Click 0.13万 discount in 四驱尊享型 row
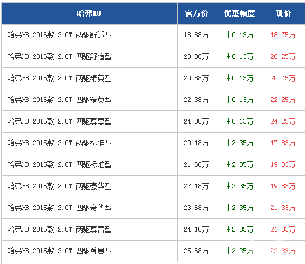This screenshot has width=305, height=264. point(240,121)
